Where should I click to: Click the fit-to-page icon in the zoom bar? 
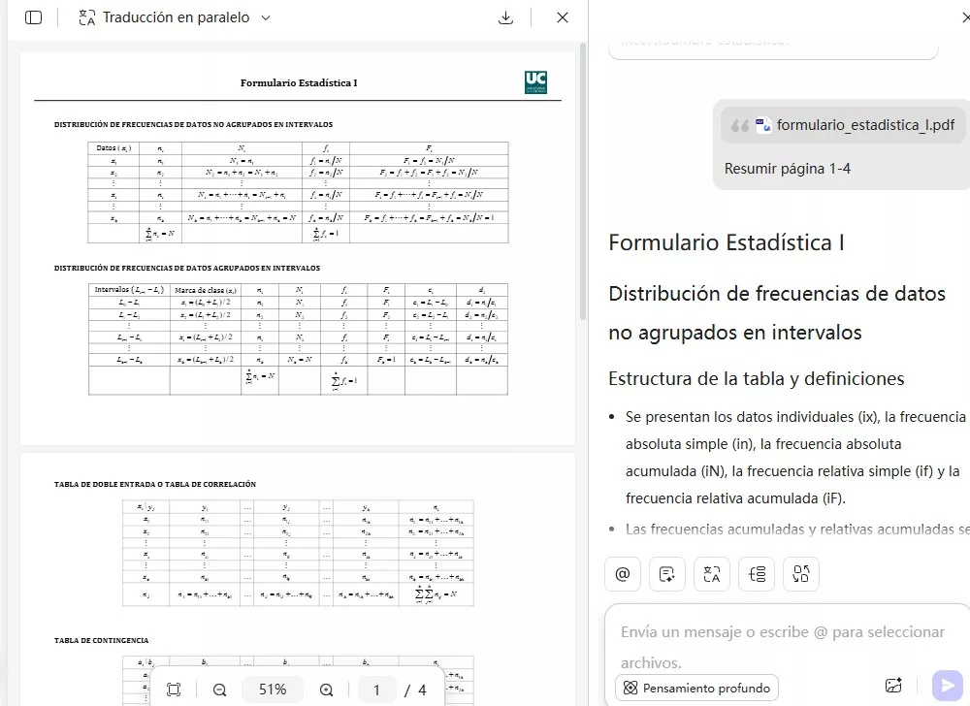[x=174, y=690]
